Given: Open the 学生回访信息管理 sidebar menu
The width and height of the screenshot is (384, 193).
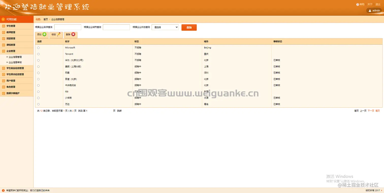Looking at the screenshot, I should pyautogui.click(x=17, y=74).
